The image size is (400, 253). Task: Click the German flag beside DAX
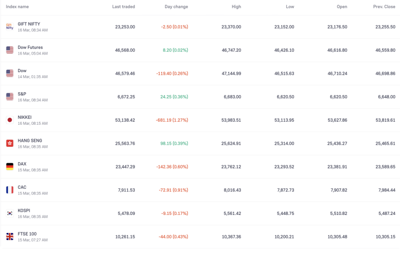pos(9,166)
